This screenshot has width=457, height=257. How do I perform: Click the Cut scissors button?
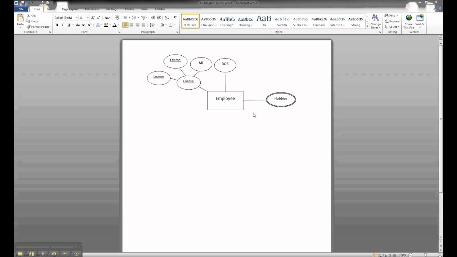(32, 16)
